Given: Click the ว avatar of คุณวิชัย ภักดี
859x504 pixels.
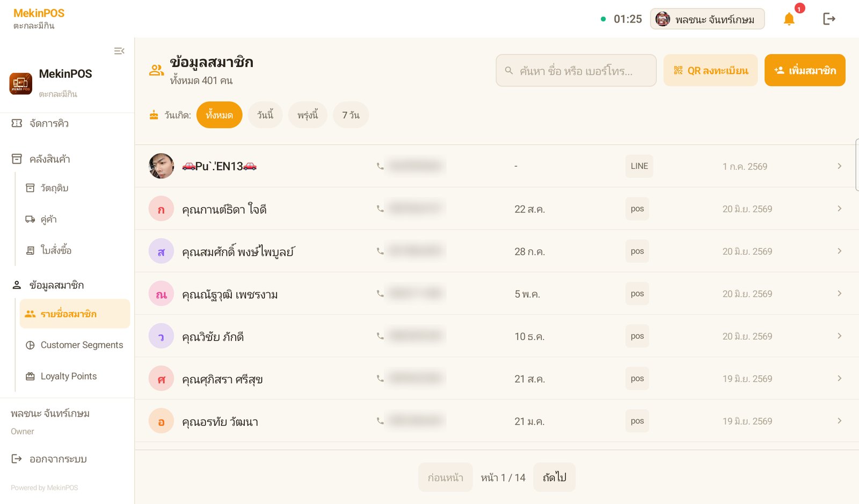Looking at the screenshot, I should [161, 336].
